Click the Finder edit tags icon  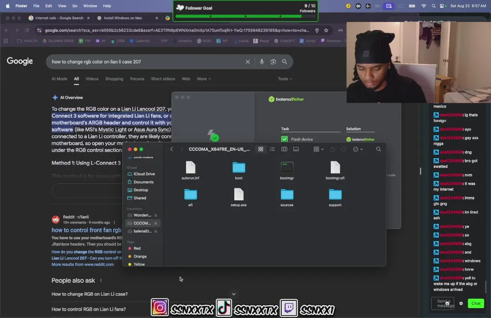[344, 149]
